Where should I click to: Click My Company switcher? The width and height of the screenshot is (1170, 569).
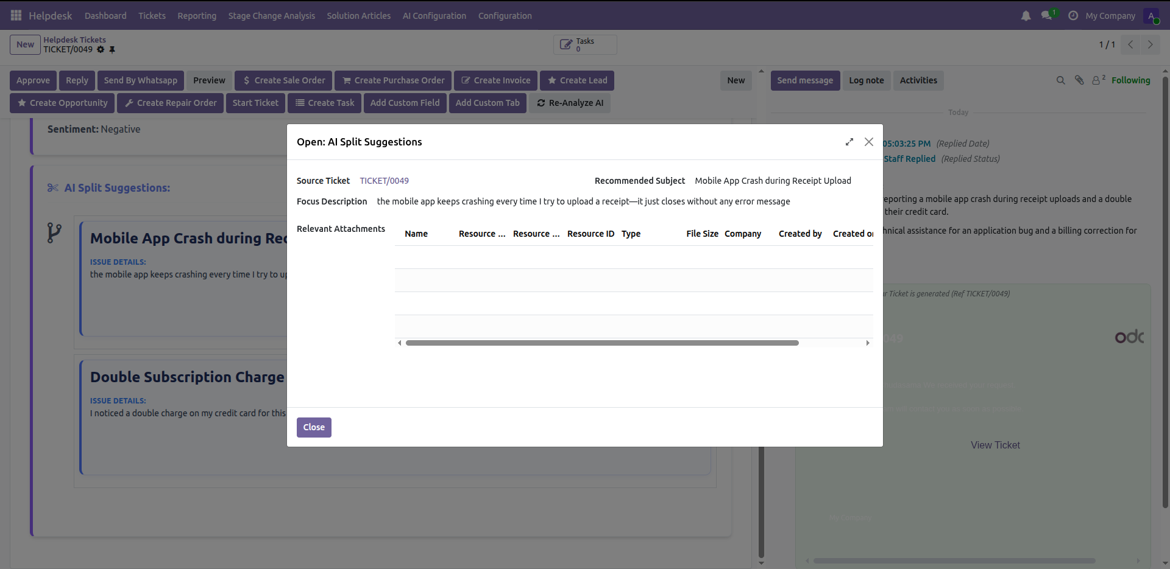(x=1110, y=16)
